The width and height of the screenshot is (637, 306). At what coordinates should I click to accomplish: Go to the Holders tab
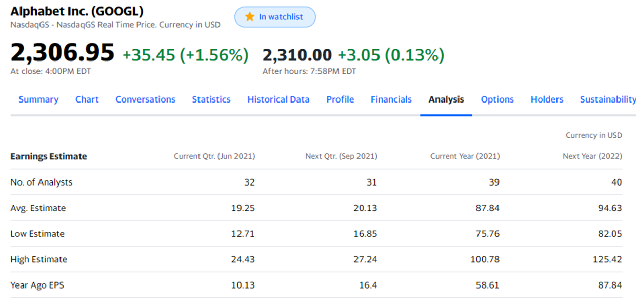pos(547,99)
